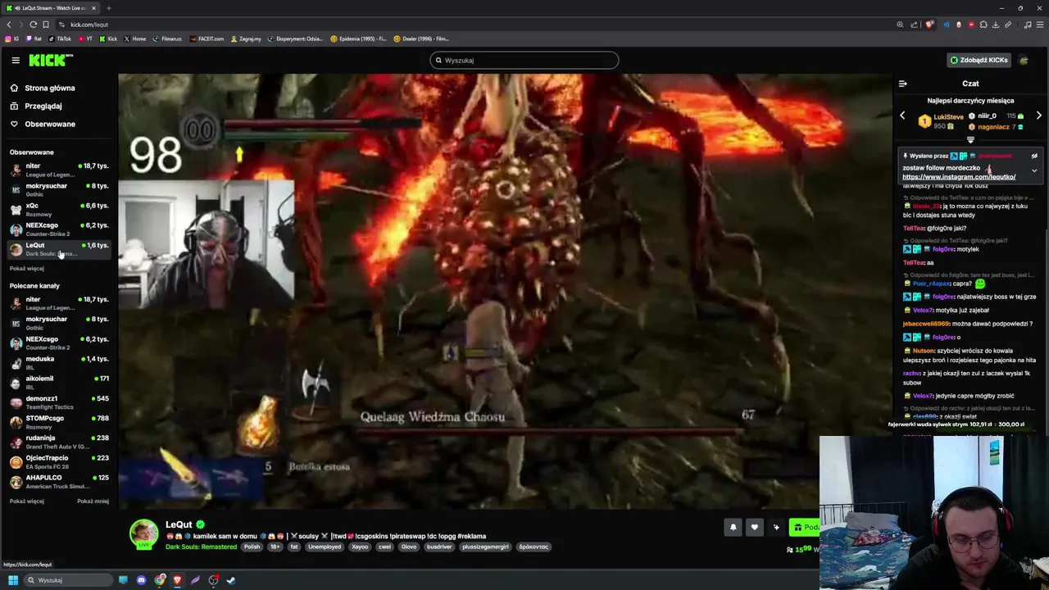The width and height of the screenshot is (1049, 590).
Task: Open STOMPcsgo recommended channel
Action: coord(57,421)
